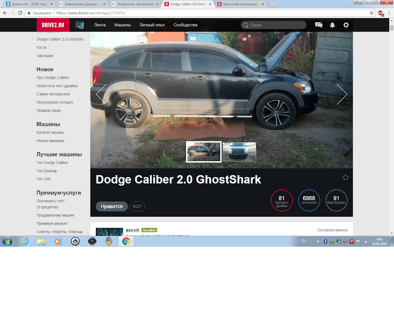The height and width of the screenshot is (318, 394).
Task: Open Топ 100 sidebar link
Action: coord(43,179)
